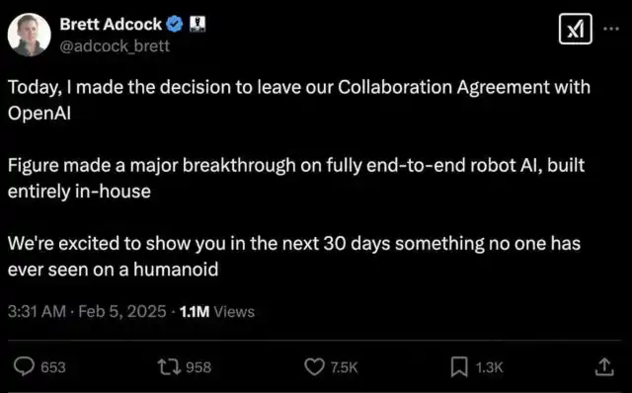Click the reply speech bubble icon

[x=24, y=367]
